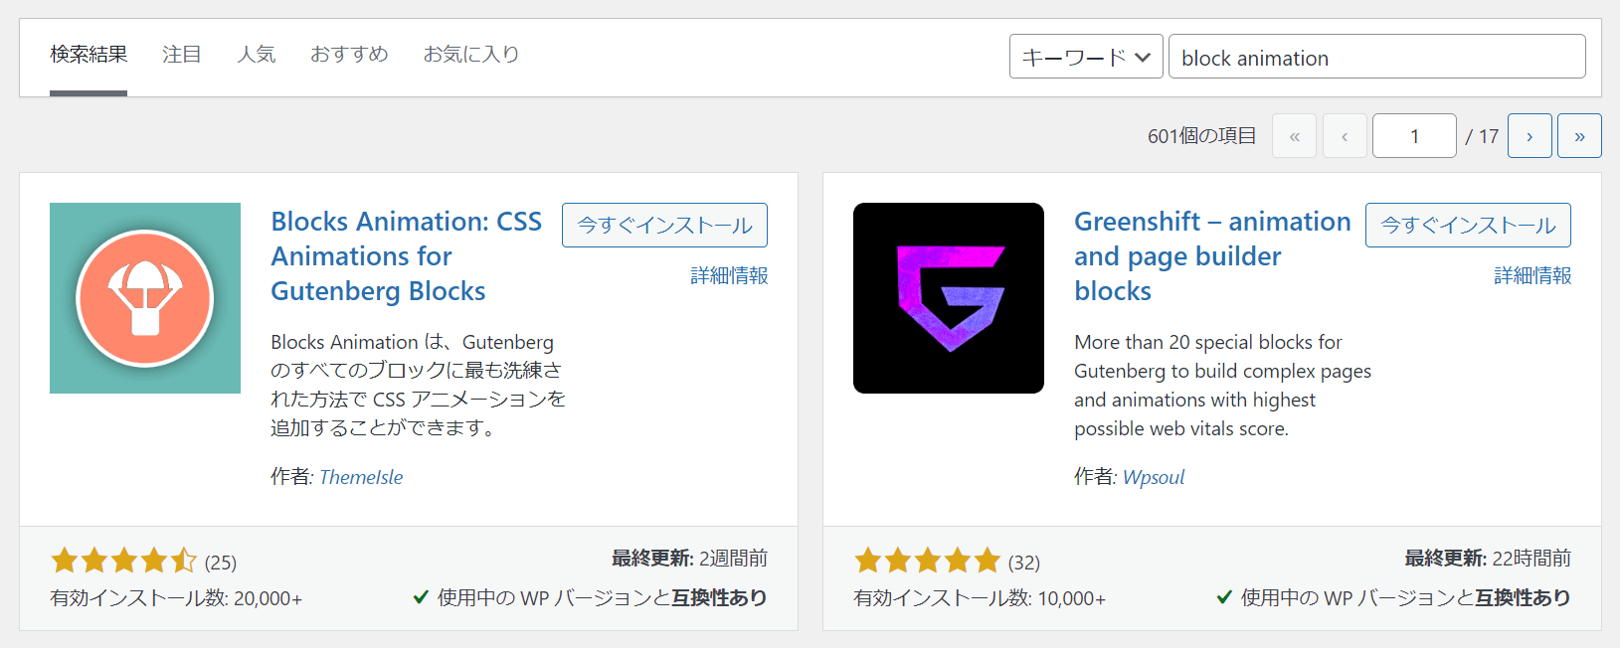Viewport: 1620px width, 648px height.
Task: Show the おすすめ tab
Action: click(349, 55)
